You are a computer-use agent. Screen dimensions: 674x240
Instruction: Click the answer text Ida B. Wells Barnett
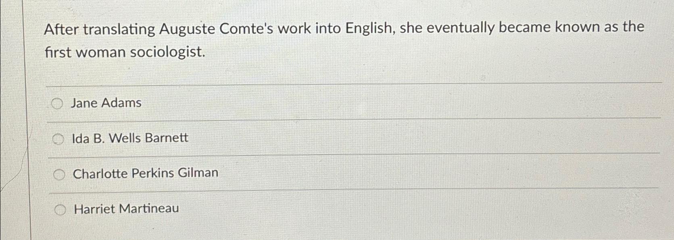pyautogui.click(x=129, y=138)
